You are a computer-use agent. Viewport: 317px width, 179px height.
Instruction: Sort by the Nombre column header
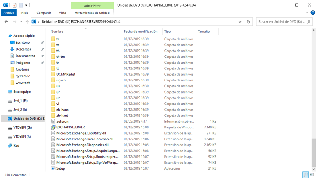[57, 32]
